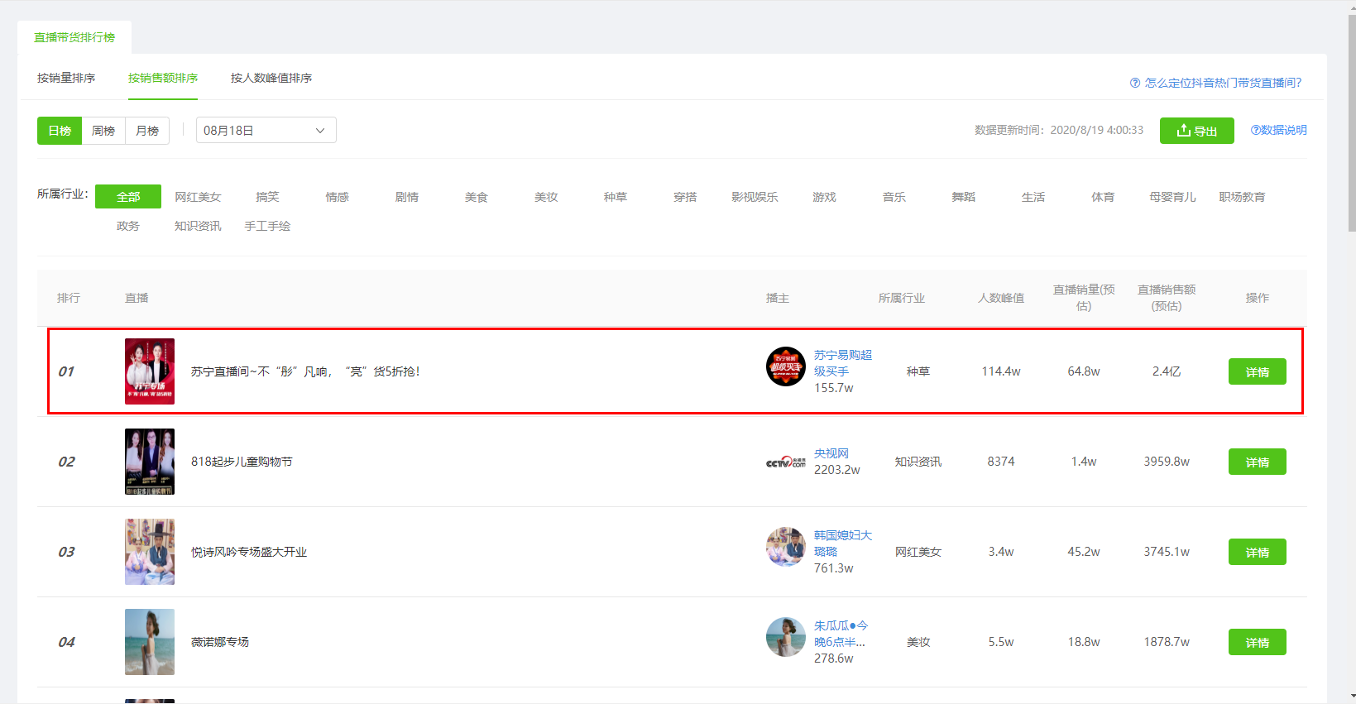Select the 直播带货排行榜 tab
Screen dimensions: 1356x704
(74, 37)
